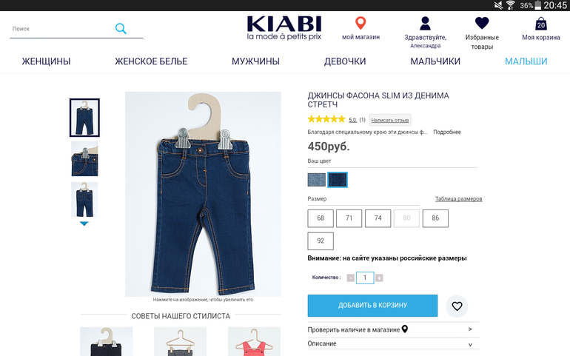Open the shopping cart bag icon
This screenshot has height=356, width=570.
[541, 24]
